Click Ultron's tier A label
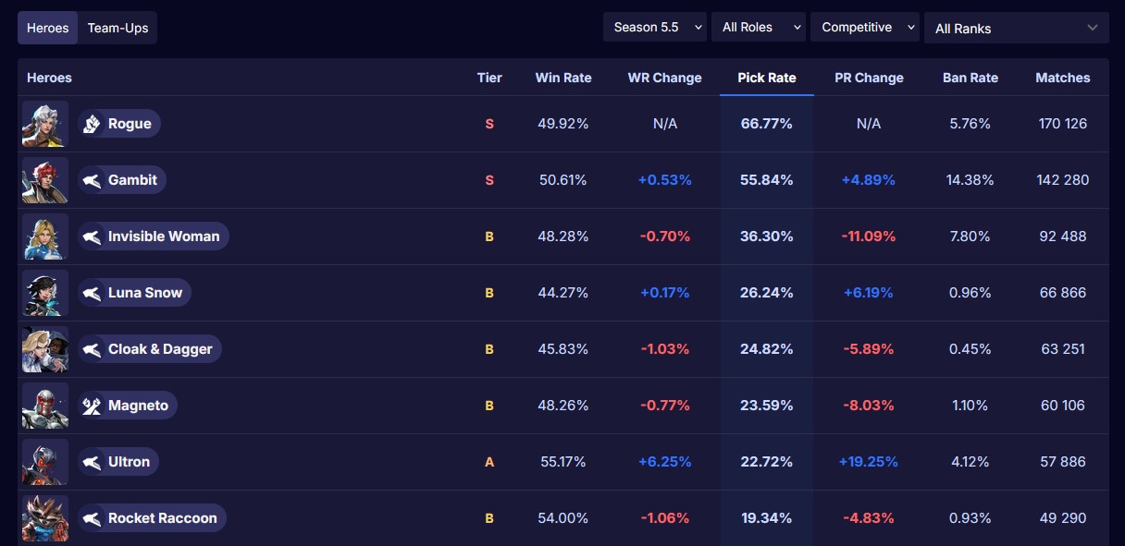The image size is (1125, 546). coord(489,462)
